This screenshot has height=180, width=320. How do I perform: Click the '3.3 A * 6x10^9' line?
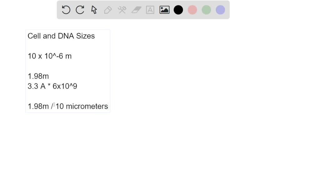(x=52, y=86)
